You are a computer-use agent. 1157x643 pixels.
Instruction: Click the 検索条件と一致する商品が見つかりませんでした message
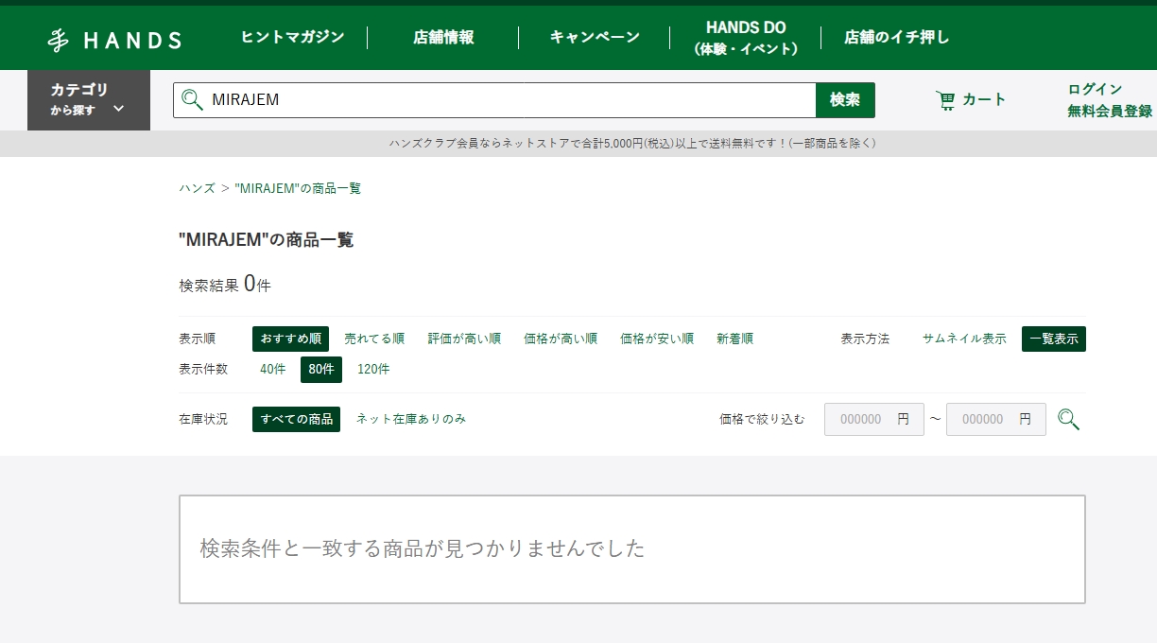[x=422, y=548]
